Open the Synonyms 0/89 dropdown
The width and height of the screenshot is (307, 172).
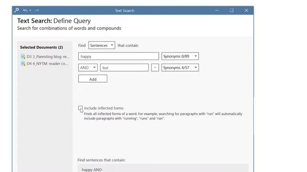[x=180, y=56]
